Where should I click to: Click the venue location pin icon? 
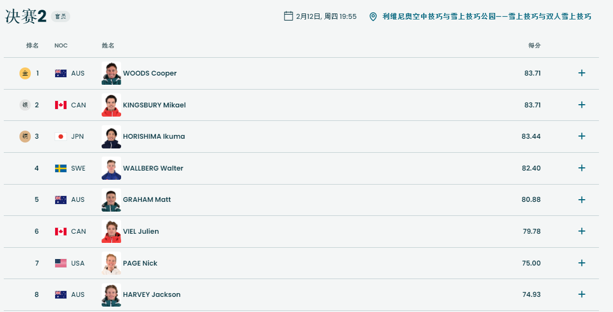tap(373, 17)
